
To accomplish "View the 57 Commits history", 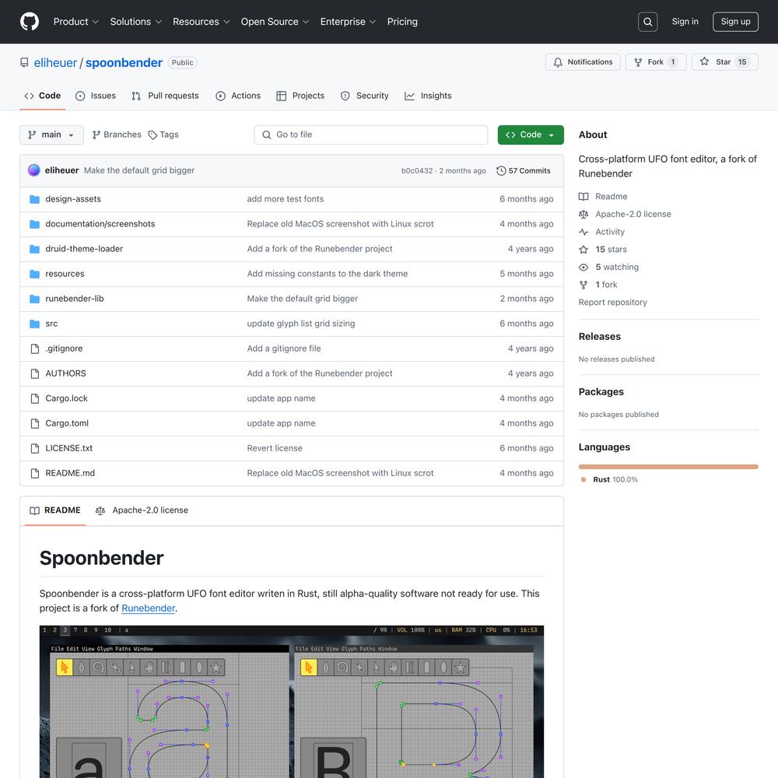I will (x=524, y=170).
